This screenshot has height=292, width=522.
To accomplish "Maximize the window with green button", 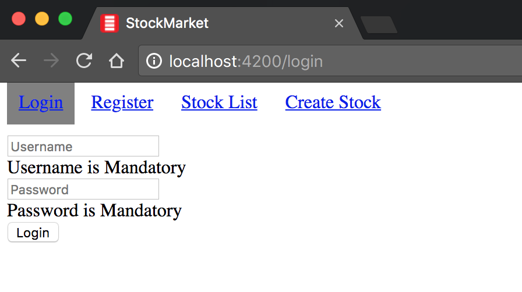I will (x=65, y=19).
